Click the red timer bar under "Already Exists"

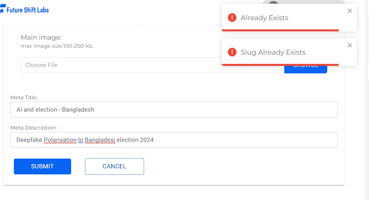(280, 30)
